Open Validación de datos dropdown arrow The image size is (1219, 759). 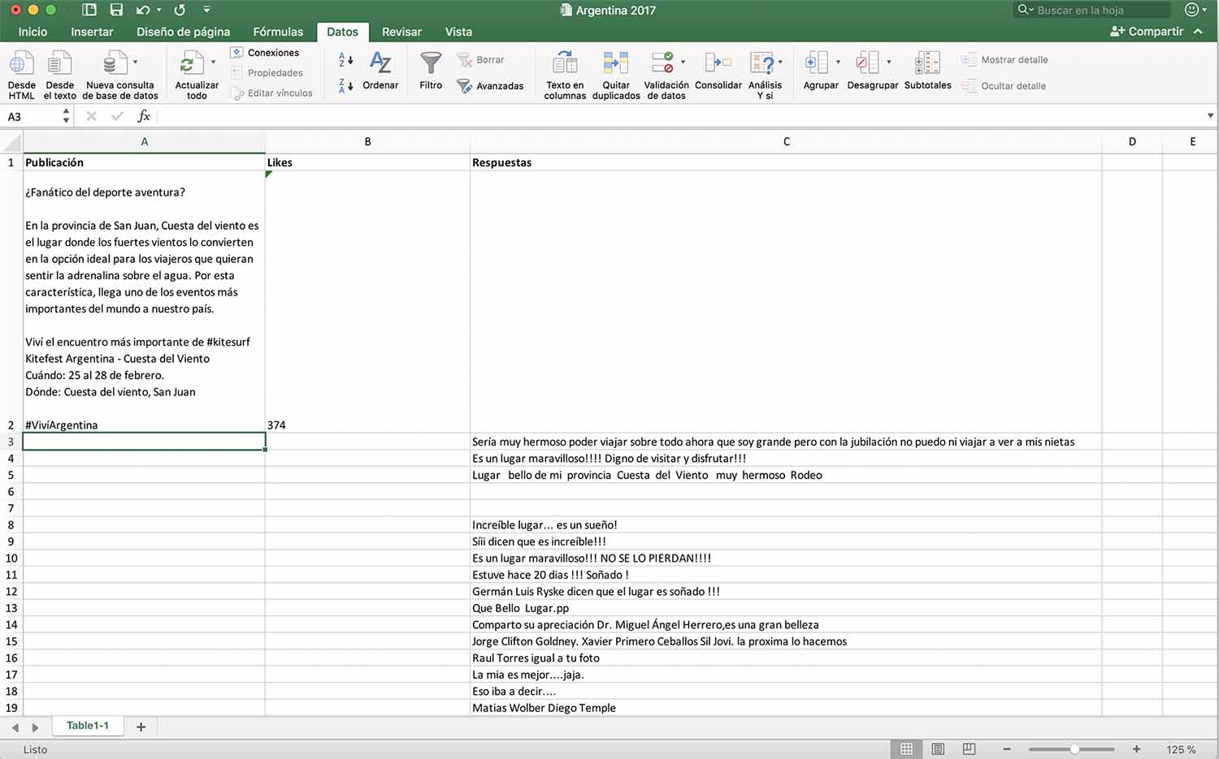(x=683, y=62)
